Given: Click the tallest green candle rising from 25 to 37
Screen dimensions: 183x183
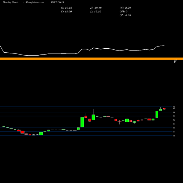Looking at the screenshot, I should pos(82,122).
